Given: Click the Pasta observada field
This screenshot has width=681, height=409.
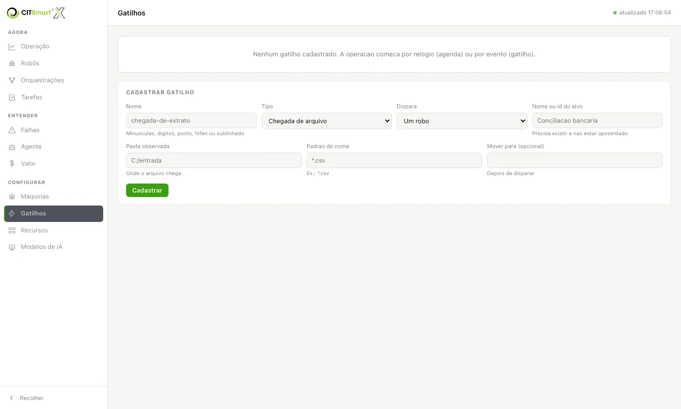Looking at the screenshot, I should [214, 160].
